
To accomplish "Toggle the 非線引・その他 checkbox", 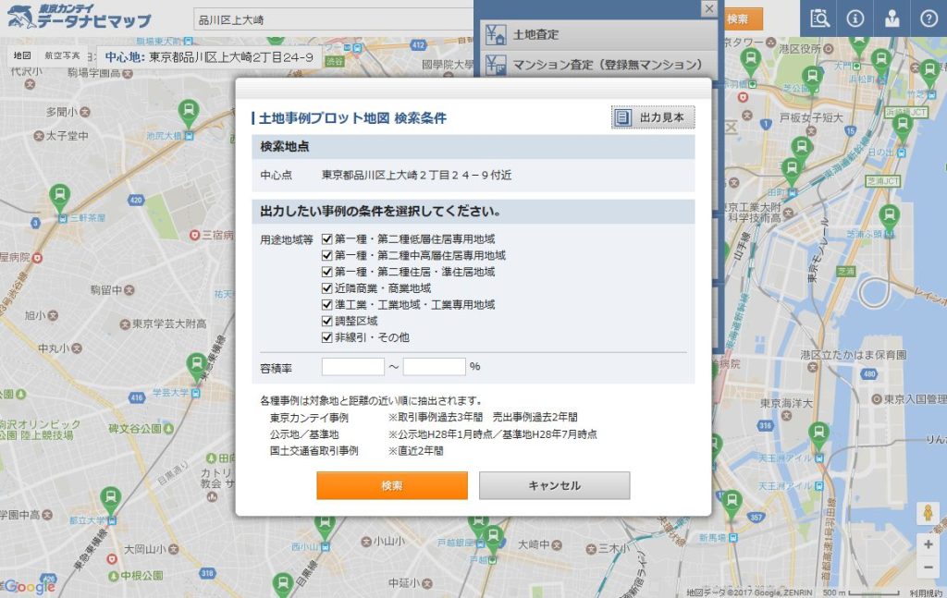I will tap(327, 337).
